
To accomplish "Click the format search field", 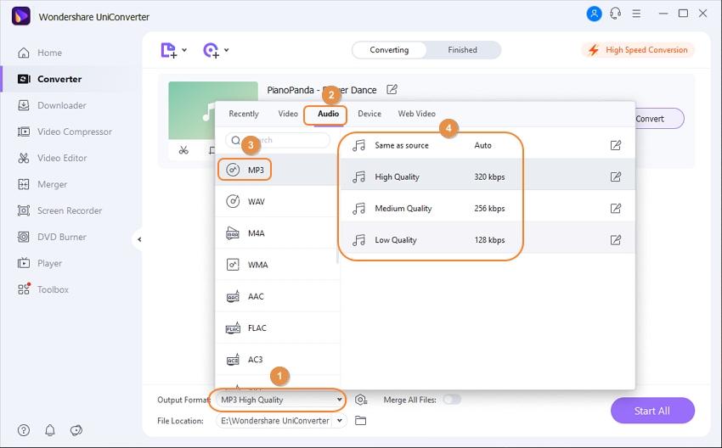I will point(278,140).
